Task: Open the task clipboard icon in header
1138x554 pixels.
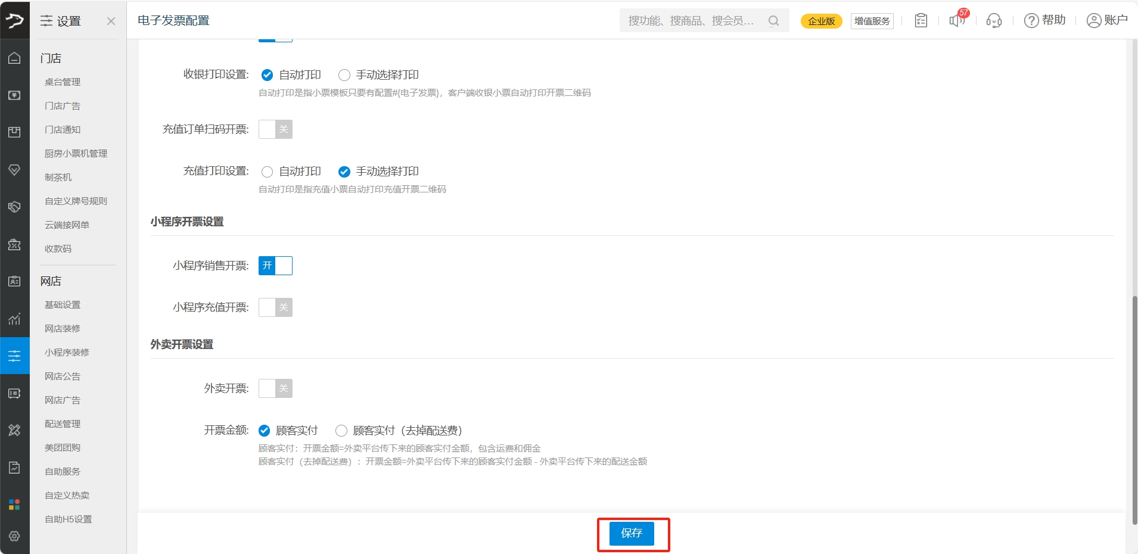Action: (921, 21)
